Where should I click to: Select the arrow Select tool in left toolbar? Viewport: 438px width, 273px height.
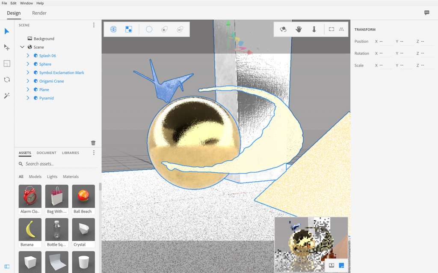tap(7, 31)
